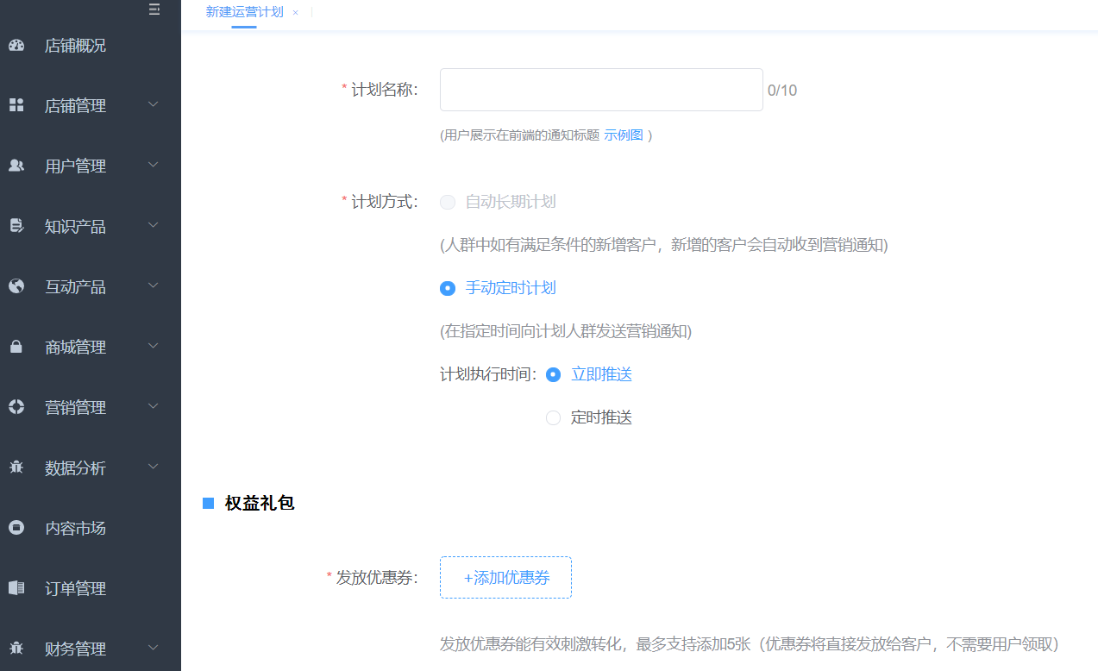
Task: Click the +添加优惠券 button
Action: point(505,578)
